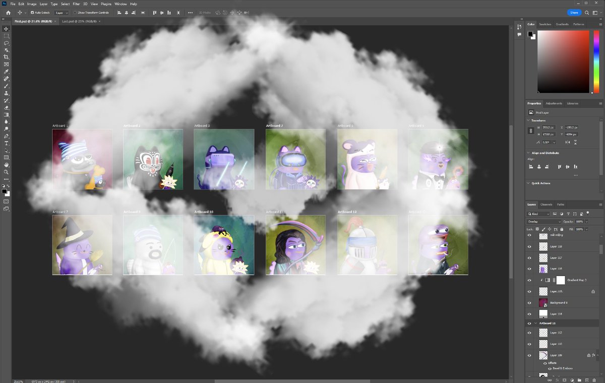Screen dimensions: 605x383
Task: Switch to the Channels tab
Action: pyautogui.click(x=547, y=205)
